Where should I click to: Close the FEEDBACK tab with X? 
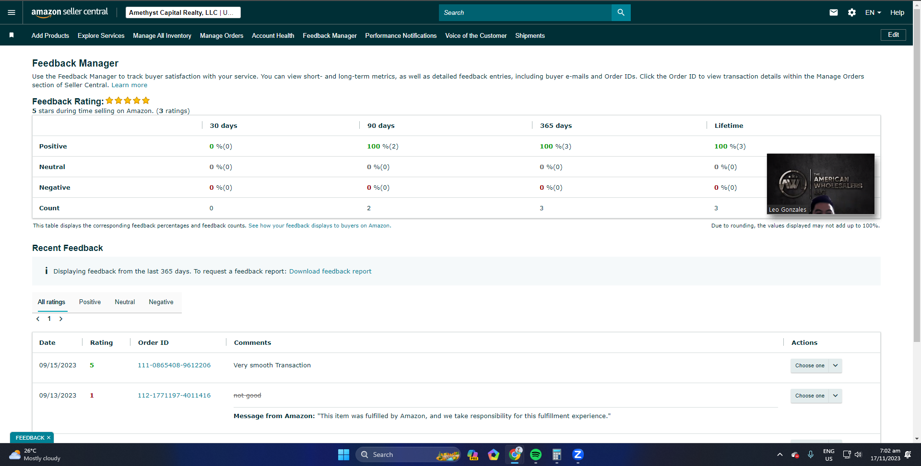point(48,438)
